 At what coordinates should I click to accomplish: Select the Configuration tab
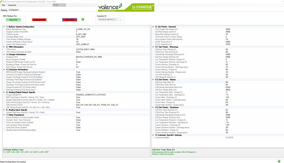(14, 10)
